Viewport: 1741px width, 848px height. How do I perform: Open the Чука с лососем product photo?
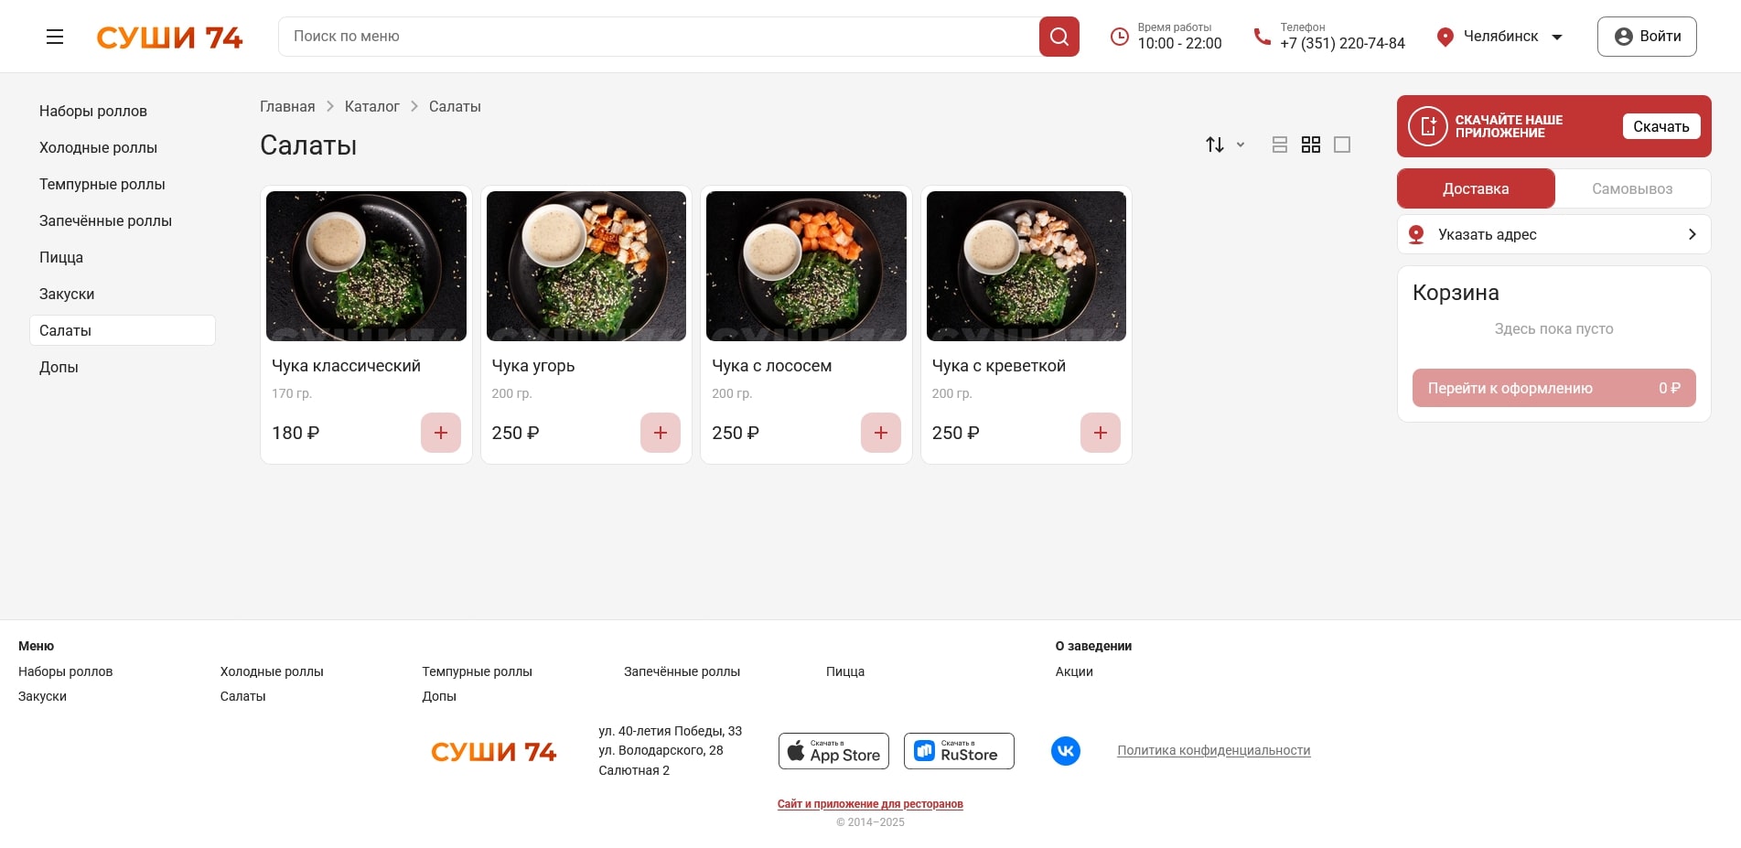pyautogui.click(x=806, y=266)
